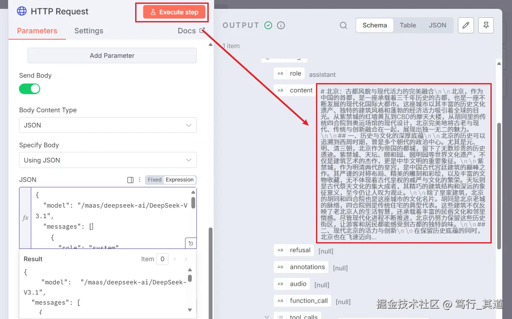The image size is (512, 319).
Task: Pin the output data
Action: coord(486,25)
